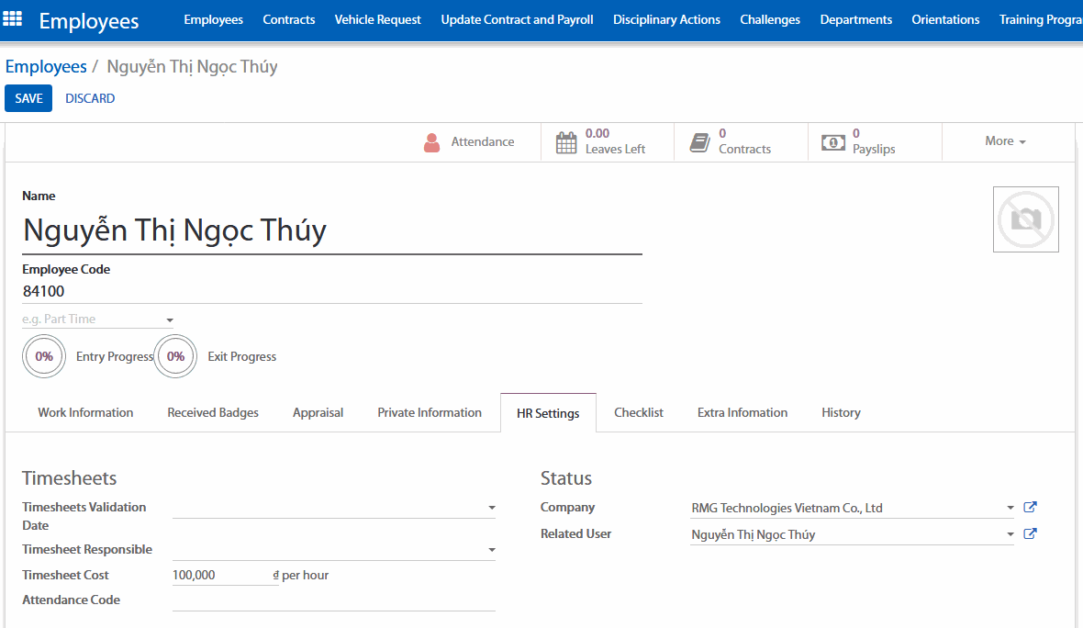Click the Leaves Left calendar icon
The width and height of the screenshot is (1083, 628).
click(566, 142)
